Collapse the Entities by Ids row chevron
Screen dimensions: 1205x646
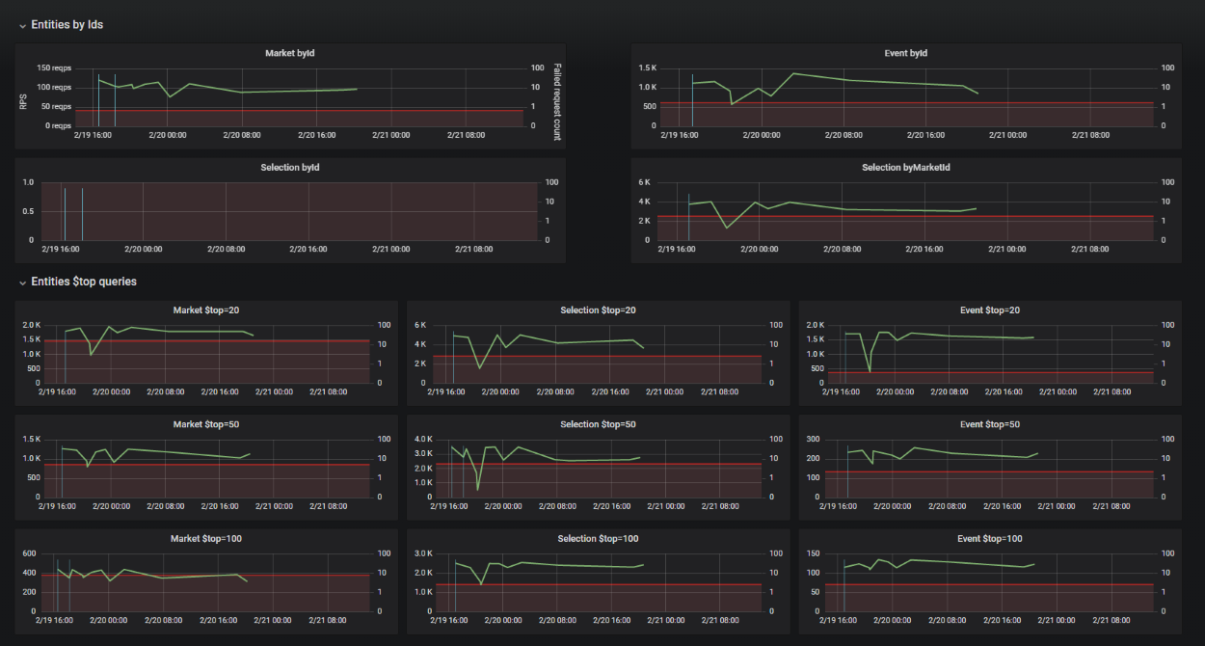pos(22,26)
